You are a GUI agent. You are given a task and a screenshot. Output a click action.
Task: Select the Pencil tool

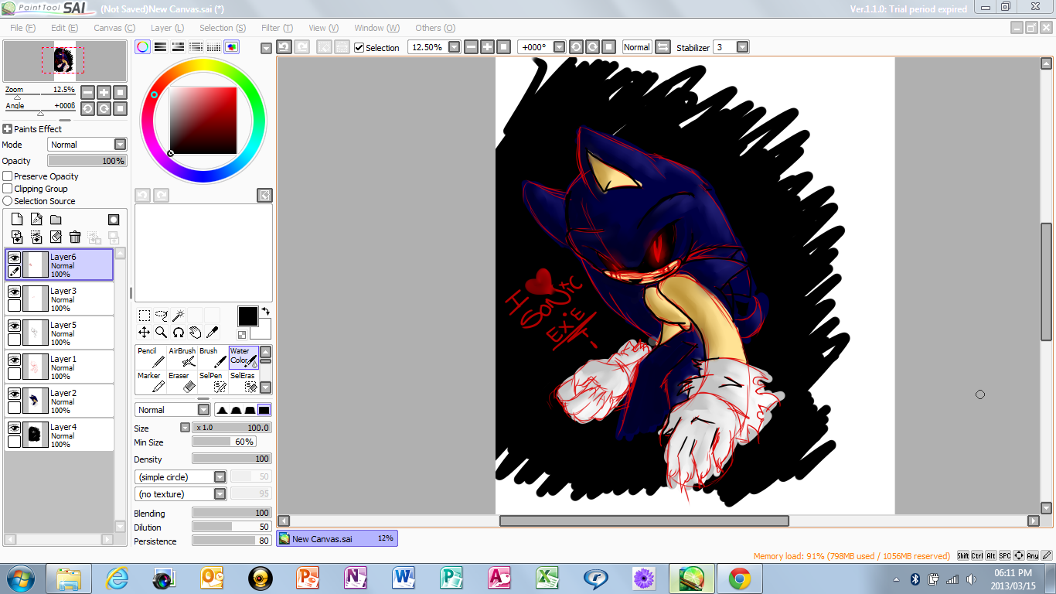(x=151, y=357)
